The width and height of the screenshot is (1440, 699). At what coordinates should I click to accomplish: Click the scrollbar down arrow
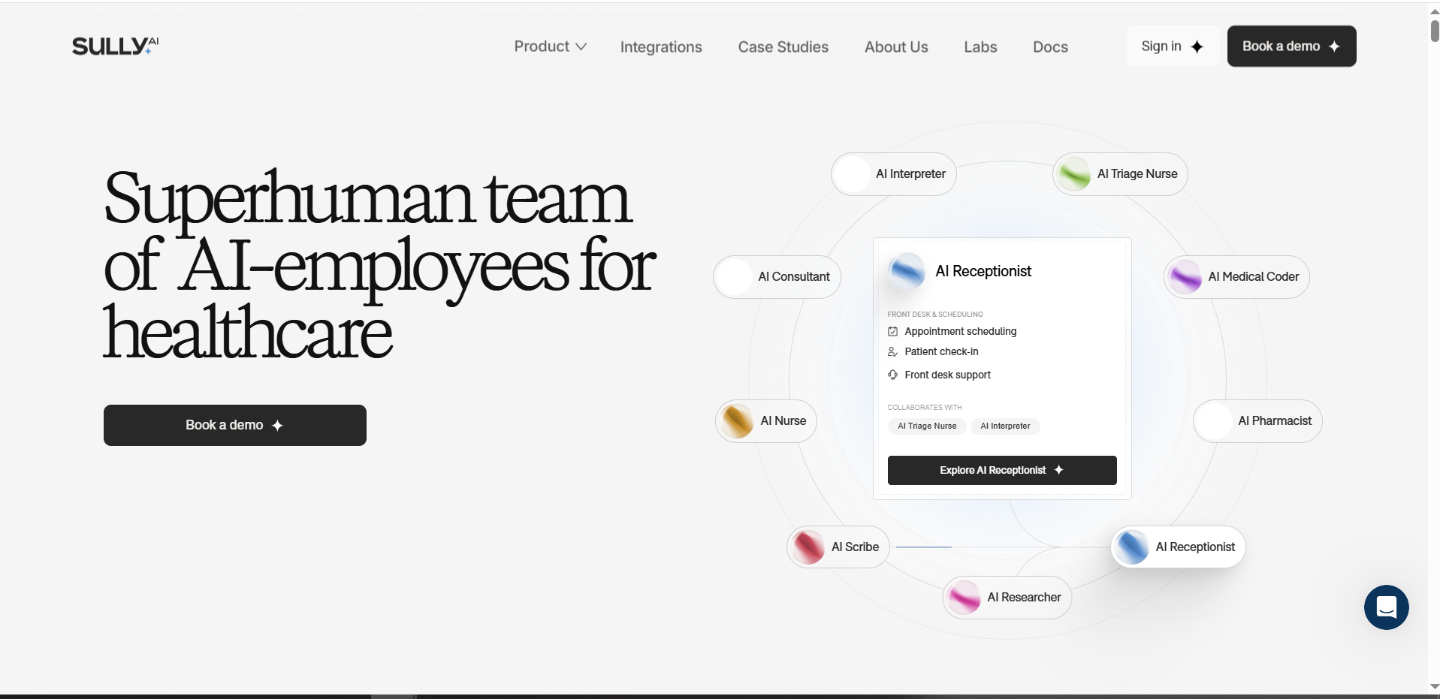pos(1434,686)
